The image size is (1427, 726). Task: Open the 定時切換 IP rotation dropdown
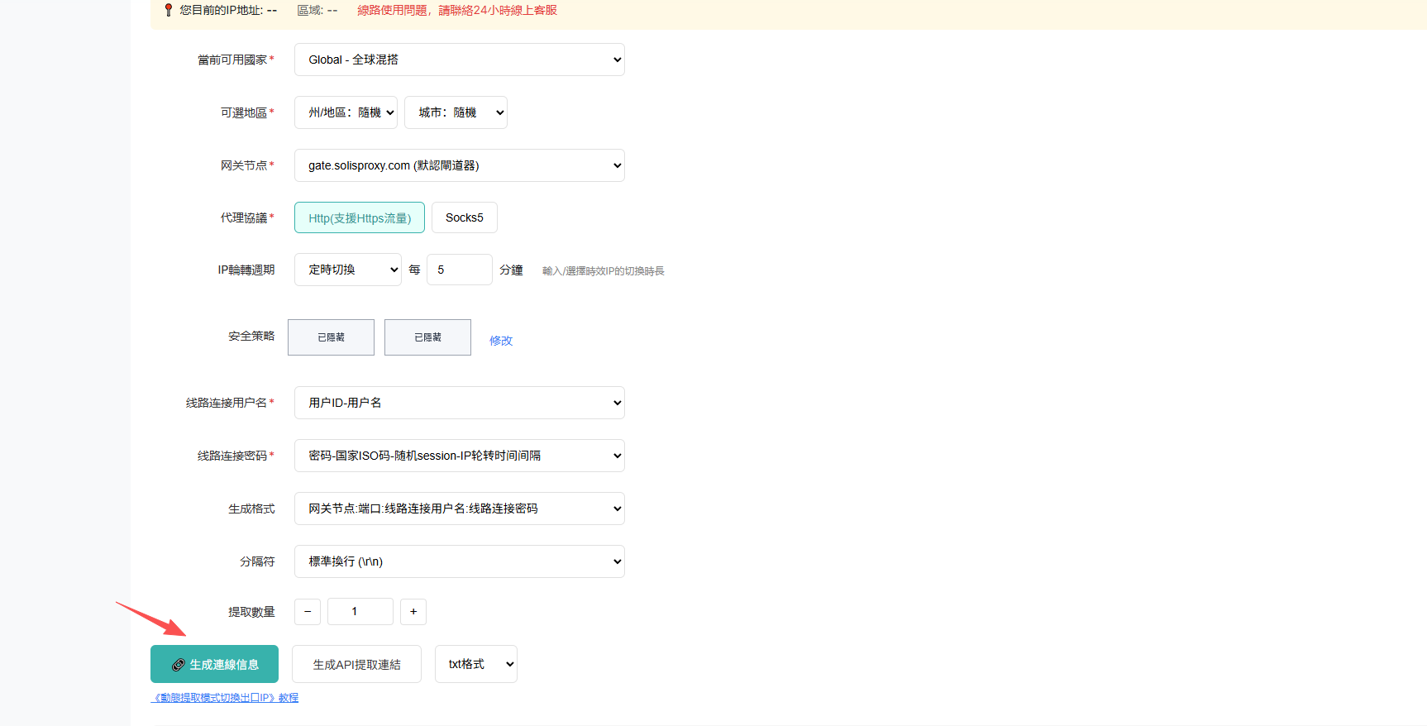click(x=347, y=270)
